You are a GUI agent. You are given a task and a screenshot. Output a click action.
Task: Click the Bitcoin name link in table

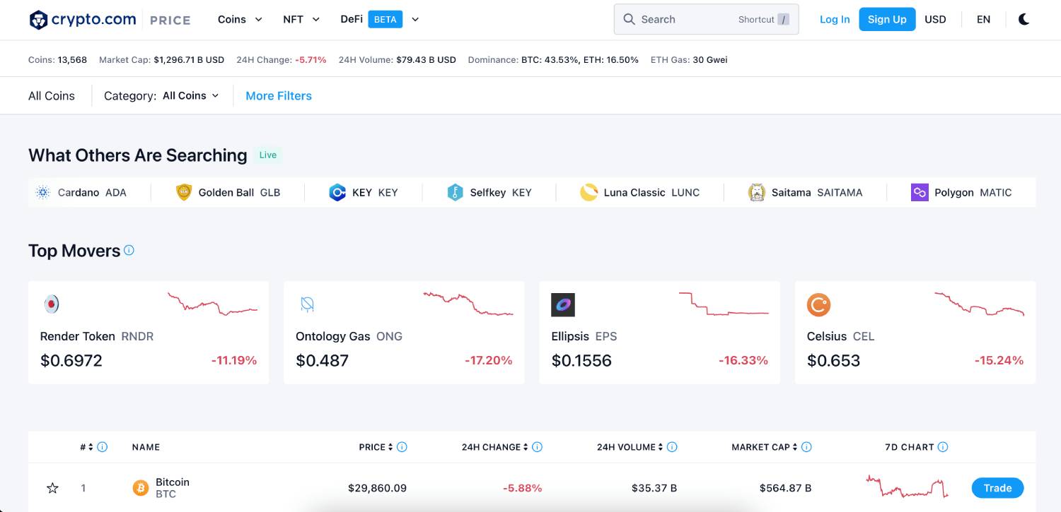173,482
